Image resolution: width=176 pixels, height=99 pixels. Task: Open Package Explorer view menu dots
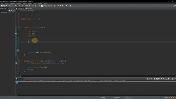tap(14, 11)
